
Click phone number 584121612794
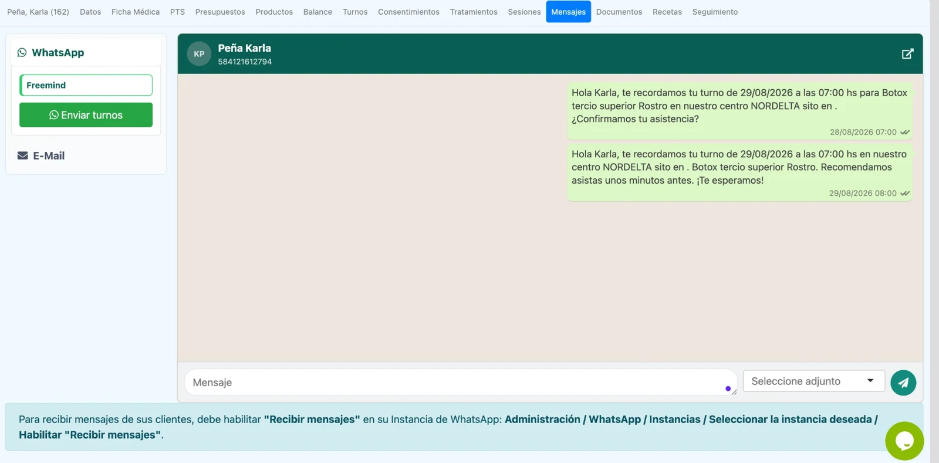(245, 62)
